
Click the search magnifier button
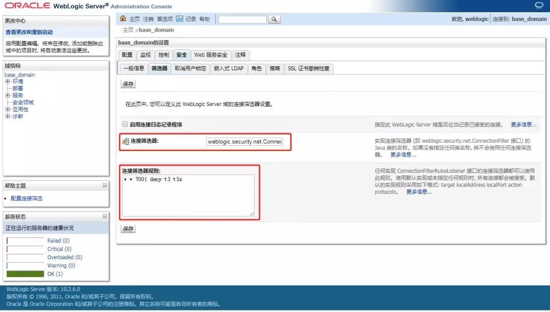[274, 19]
